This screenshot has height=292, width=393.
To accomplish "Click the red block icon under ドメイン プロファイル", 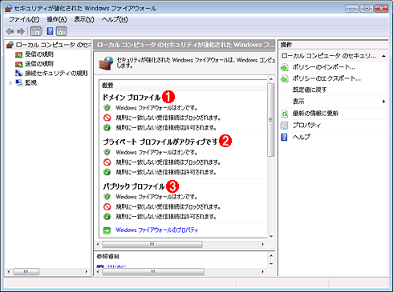I will point(107,118).
